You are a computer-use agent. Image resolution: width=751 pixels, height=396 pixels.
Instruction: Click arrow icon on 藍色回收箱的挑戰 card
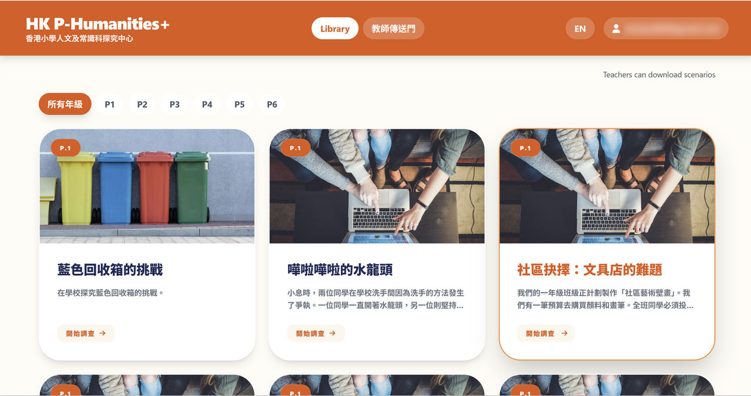point(102,333)
